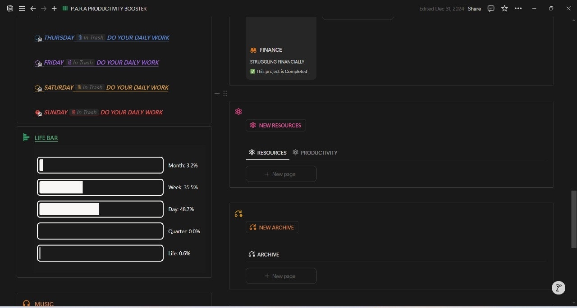Switch to the PRODUCTIVITY tab
Image resolution: width=577 pixels, height=308 pixels.
(x=315, y=153)
